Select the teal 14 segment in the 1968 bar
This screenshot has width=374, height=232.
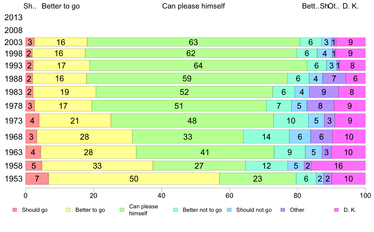[x=266, y=137]
